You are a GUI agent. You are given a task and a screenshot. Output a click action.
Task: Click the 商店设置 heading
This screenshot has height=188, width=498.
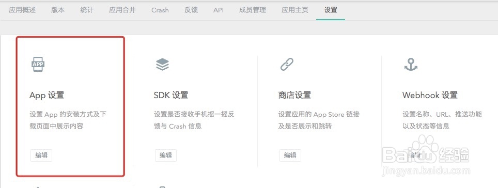[294, 95]
